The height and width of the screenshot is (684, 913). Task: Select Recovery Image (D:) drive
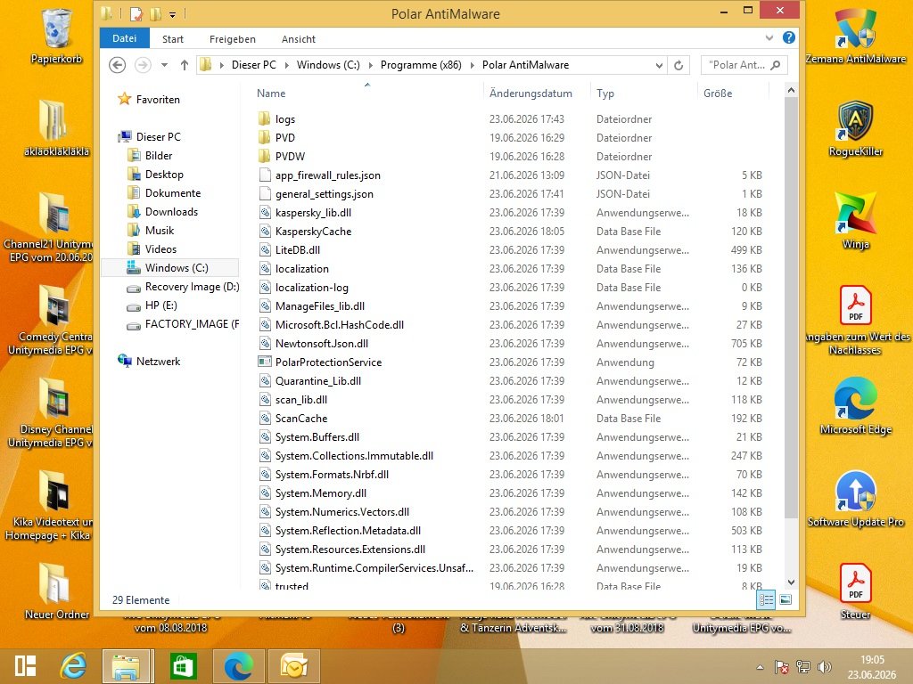(x=193, y=287)
